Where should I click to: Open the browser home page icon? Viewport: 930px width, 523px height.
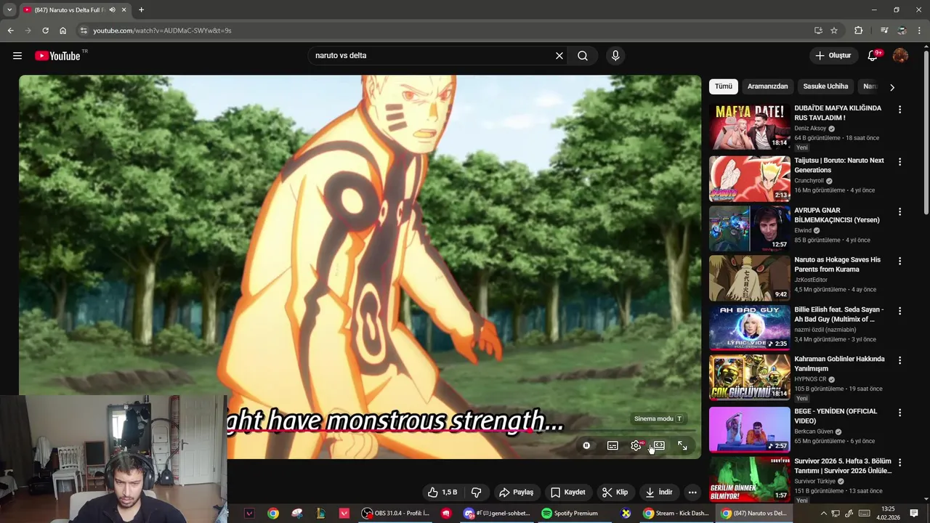pos(62,31)
